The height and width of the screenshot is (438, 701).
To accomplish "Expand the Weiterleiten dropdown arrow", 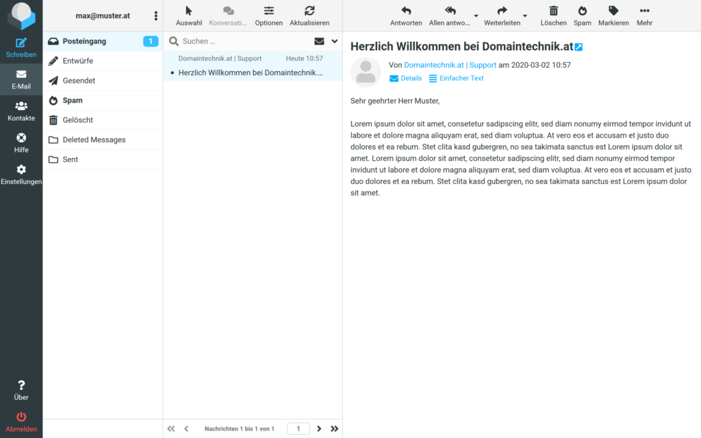I will coord(525,16).
